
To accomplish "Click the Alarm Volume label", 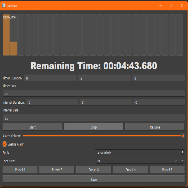I will click(12, 136).
